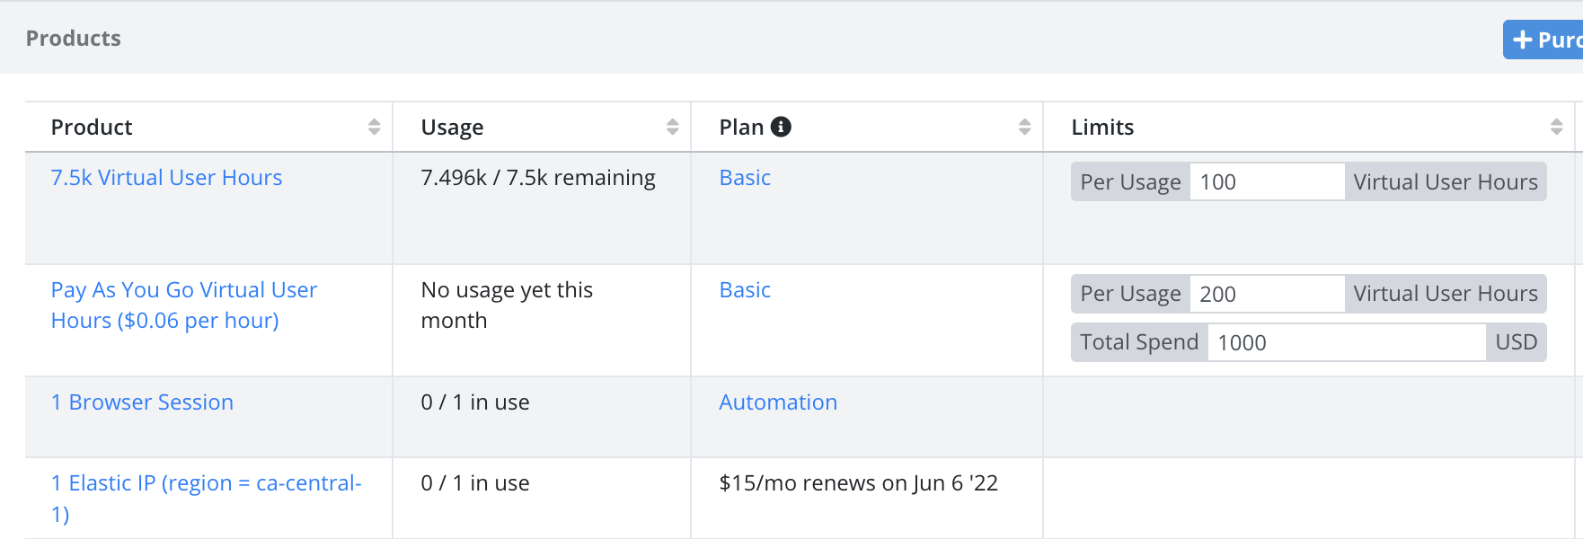The height and width of the screenshot is (539, 1583).
Task: Open the Automation plan link
Action: pos(778,402)
